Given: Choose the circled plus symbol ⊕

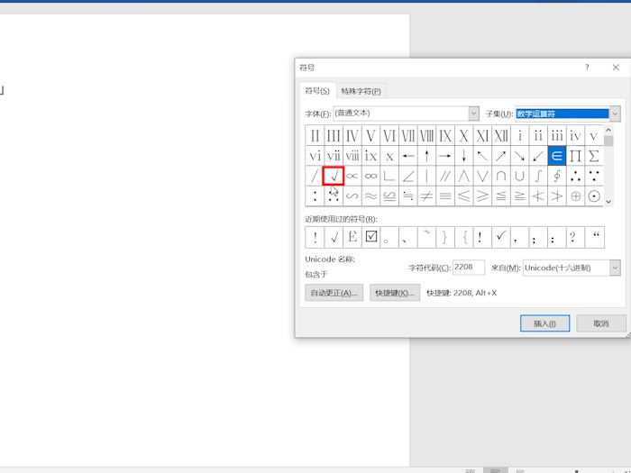Looking at the screenshot, I should click(x=575, y=196).
